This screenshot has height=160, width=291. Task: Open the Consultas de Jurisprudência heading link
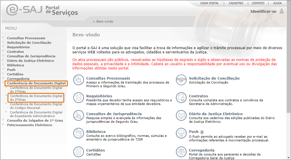tap(114, 114)
